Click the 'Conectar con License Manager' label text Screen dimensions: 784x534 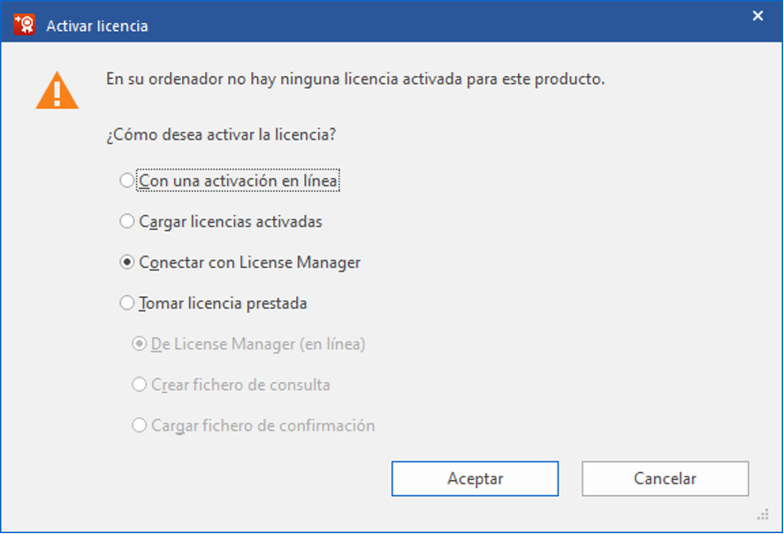(249, 263)
